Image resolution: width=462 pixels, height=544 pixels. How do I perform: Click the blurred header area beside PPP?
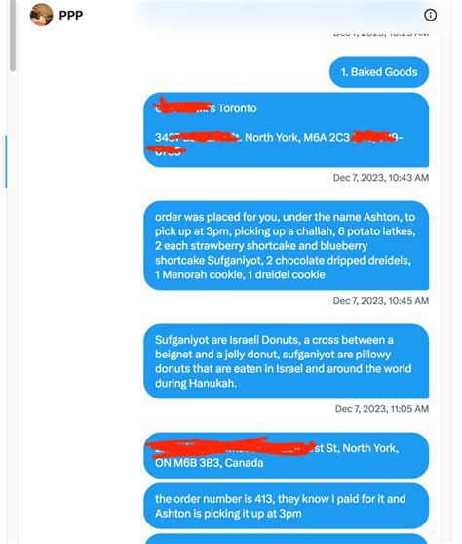point(277,16)
